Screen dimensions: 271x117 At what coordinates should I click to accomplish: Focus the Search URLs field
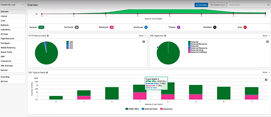(247, 5)
